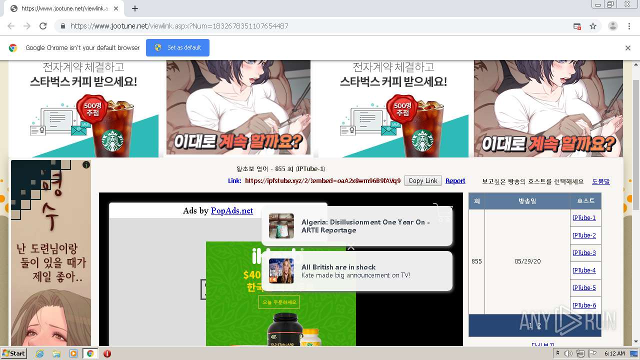Click the broadcast date 05/29/20 cell
This screenshot has width=640, height=360.
coord(527,261)
